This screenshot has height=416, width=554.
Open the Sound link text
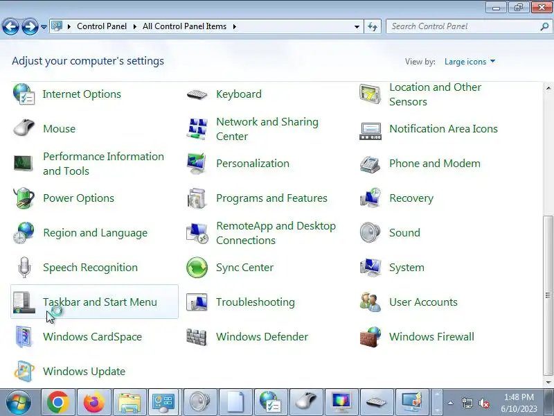404,233
